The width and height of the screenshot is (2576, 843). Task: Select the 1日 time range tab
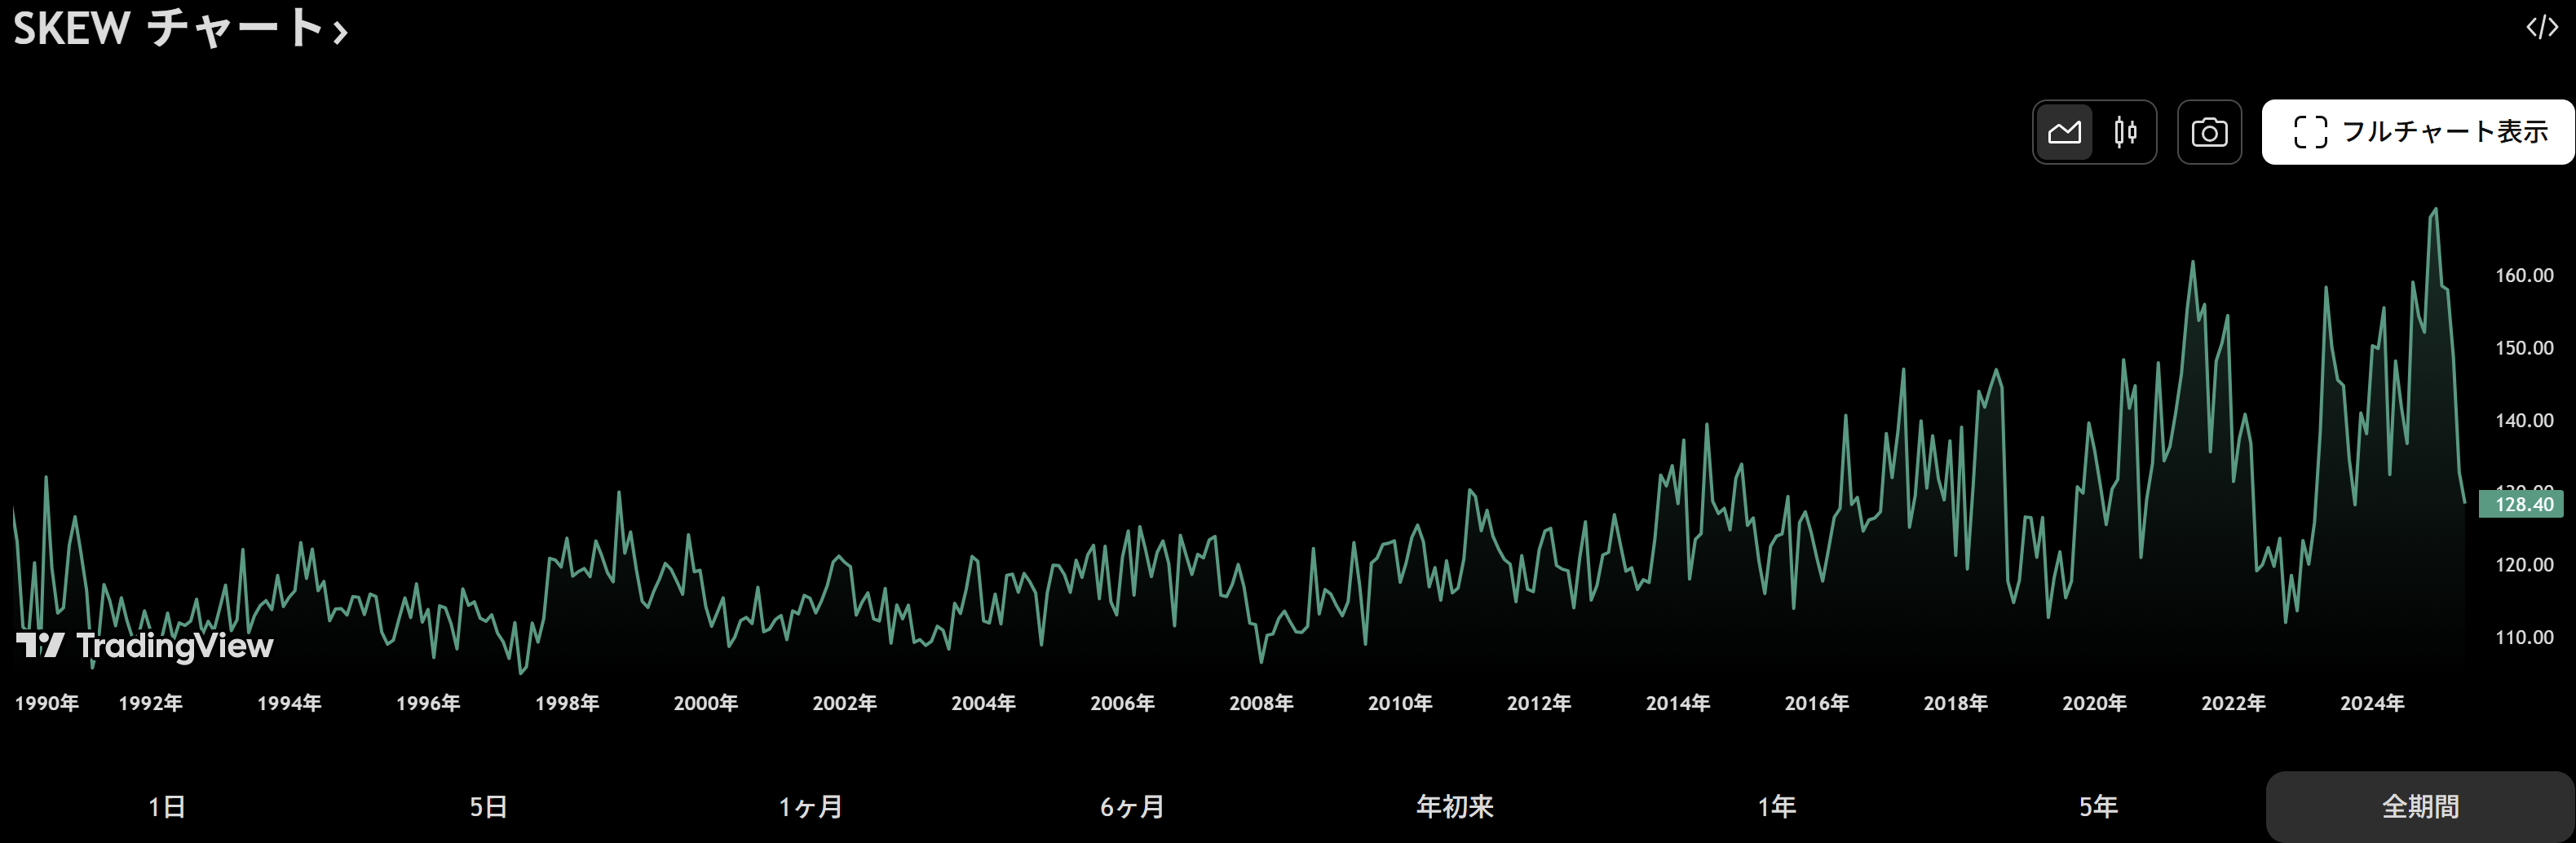167,806
